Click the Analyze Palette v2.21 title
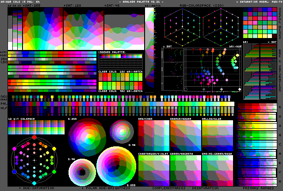Viewport: 283px width, 191px height. coord(141,2)
